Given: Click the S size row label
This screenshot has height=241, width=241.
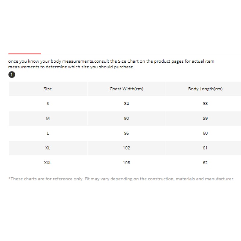Looking at the screenshot, I should coord(48,104).
